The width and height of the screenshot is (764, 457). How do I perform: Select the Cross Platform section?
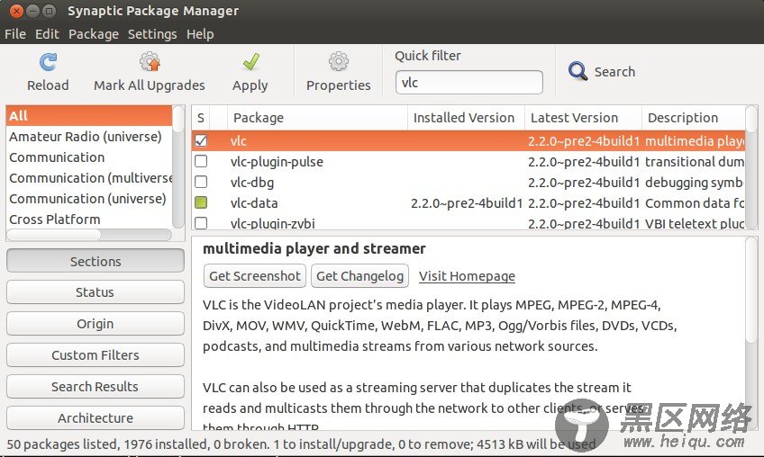(89, 220)
